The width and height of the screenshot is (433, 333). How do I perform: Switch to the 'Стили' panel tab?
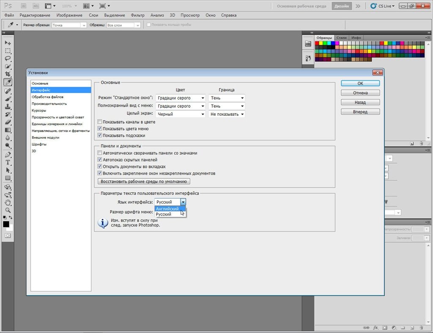(341, 38)
